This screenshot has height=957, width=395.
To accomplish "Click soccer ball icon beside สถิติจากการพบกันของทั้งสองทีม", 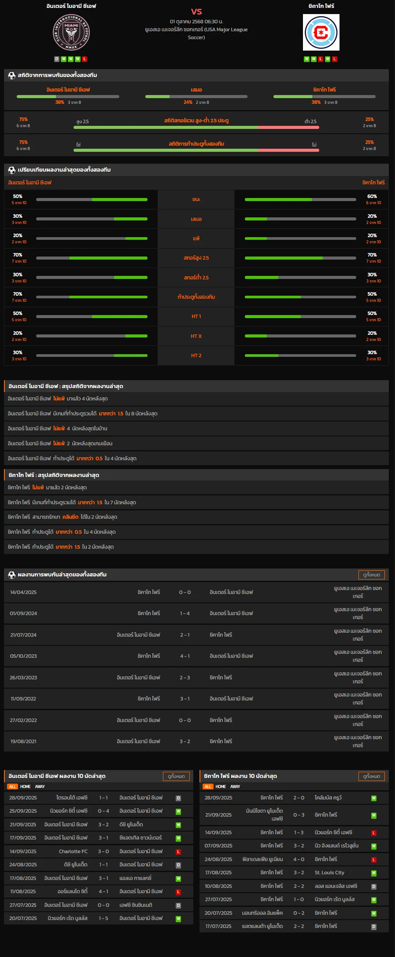I will pyautogui.click(x=12, y=75).
